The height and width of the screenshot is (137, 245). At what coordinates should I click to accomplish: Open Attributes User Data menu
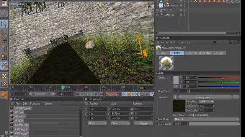coord(184,42)
